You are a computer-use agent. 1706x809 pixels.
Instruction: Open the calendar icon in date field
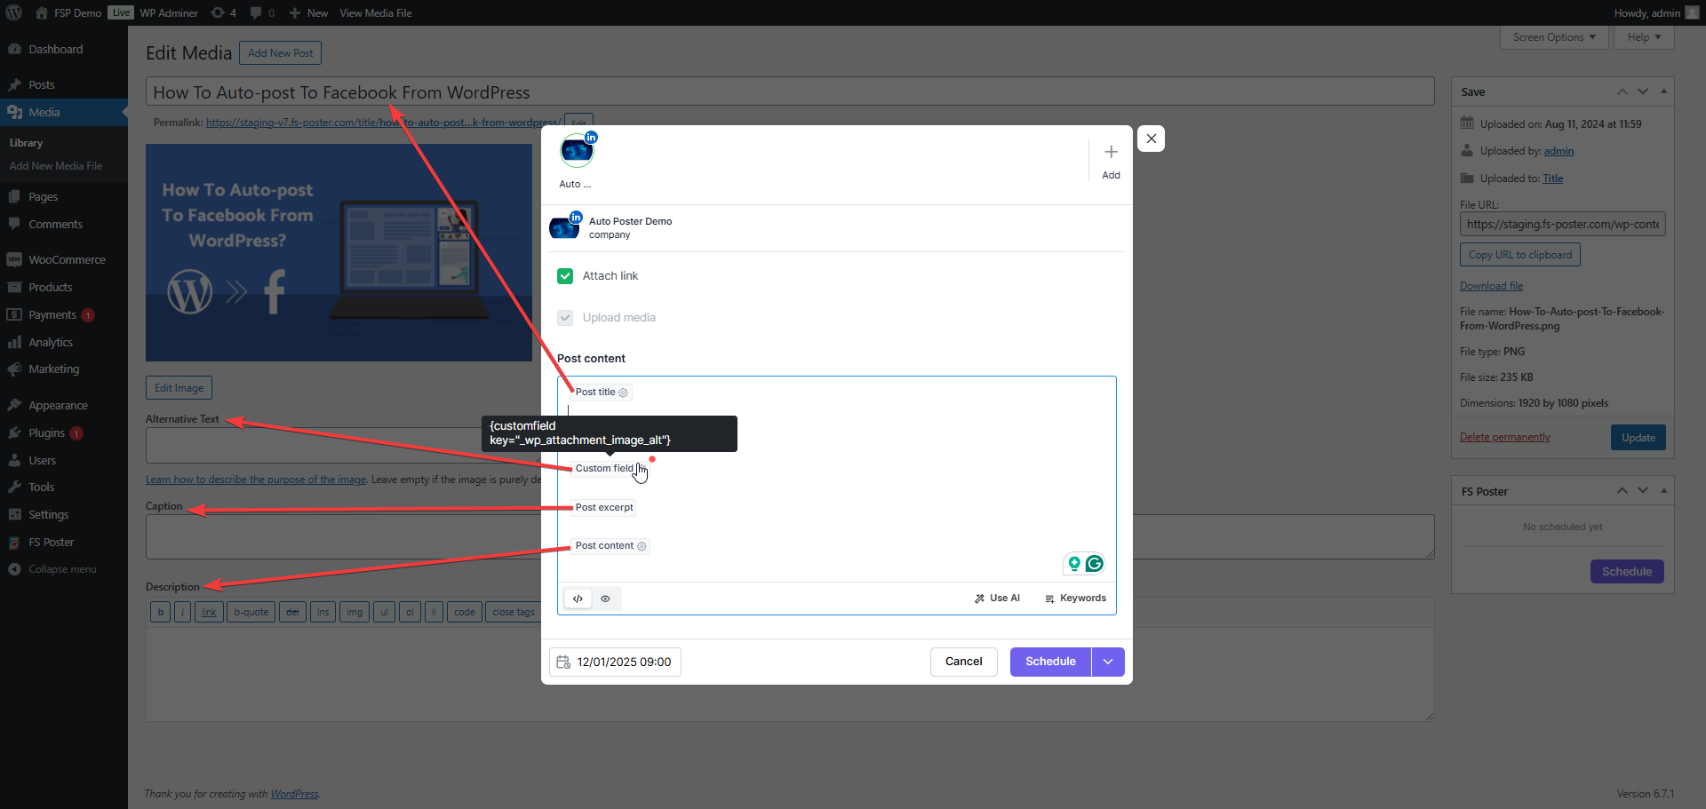click(x=563, y=662)
